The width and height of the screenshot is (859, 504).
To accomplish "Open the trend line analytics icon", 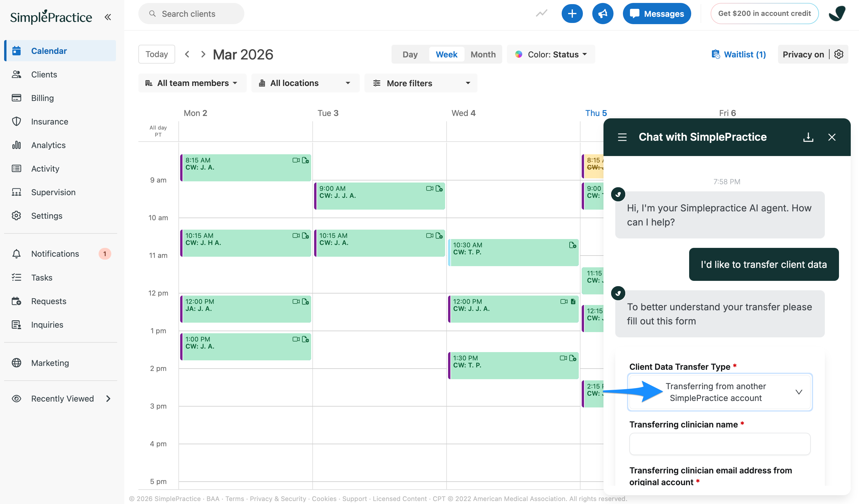I will tap(541, 14).
